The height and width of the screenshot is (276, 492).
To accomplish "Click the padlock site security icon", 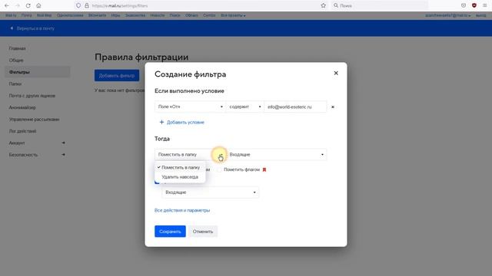I will pos(87,5).
